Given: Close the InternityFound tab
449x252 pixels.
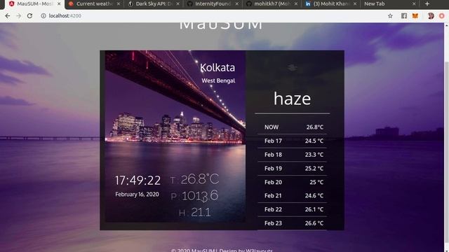Looking at the screenshot, I should pos(237,3).
